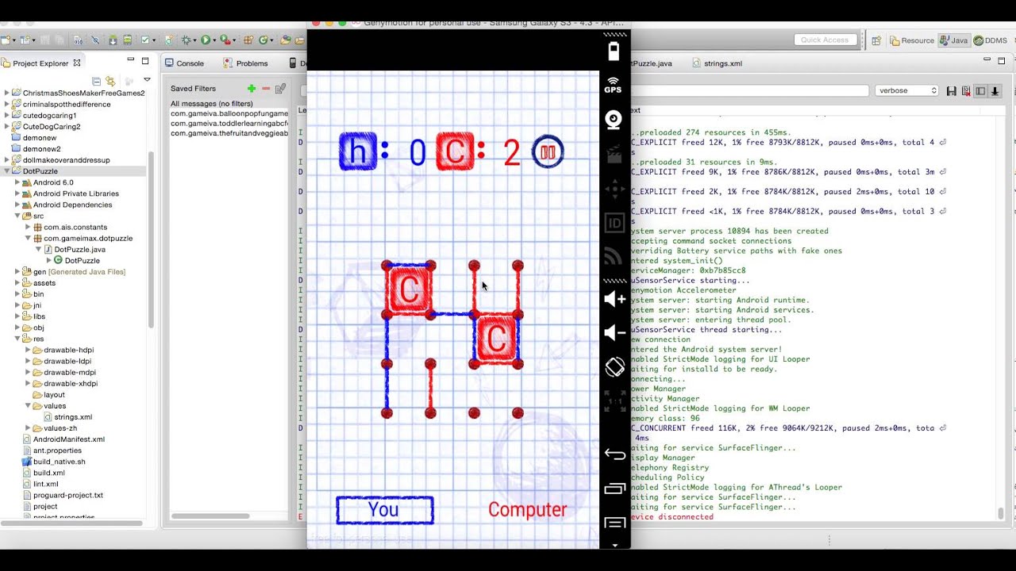This screenshot has width=1016, height=571.
Task: Open the Android Virtual Device Manager icon
Action: point(126,40)
